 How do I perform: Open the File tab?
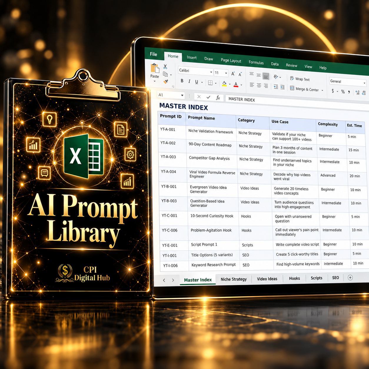tap(154, 54)
